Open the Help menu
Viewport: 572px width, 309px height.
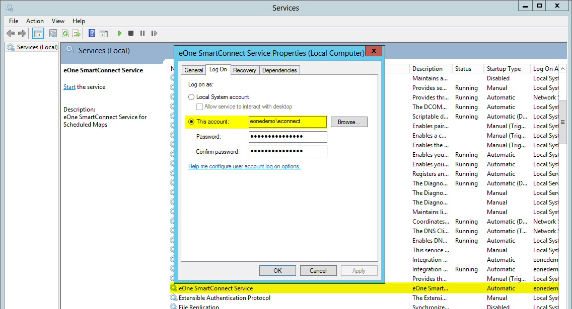[x=79, y=21]
